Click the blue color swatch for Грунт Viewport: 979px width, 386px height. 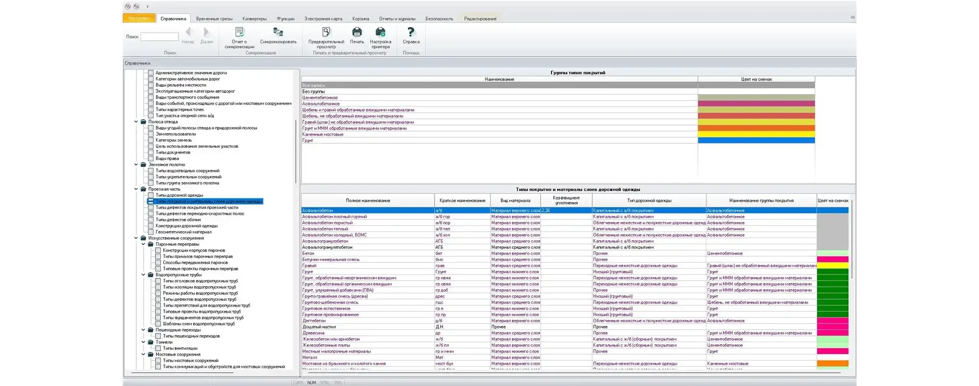(756, 140)
